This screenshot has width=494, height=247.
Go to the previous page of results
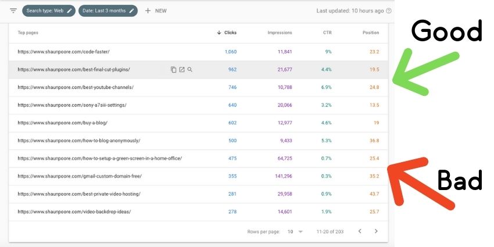pos(360,231)
